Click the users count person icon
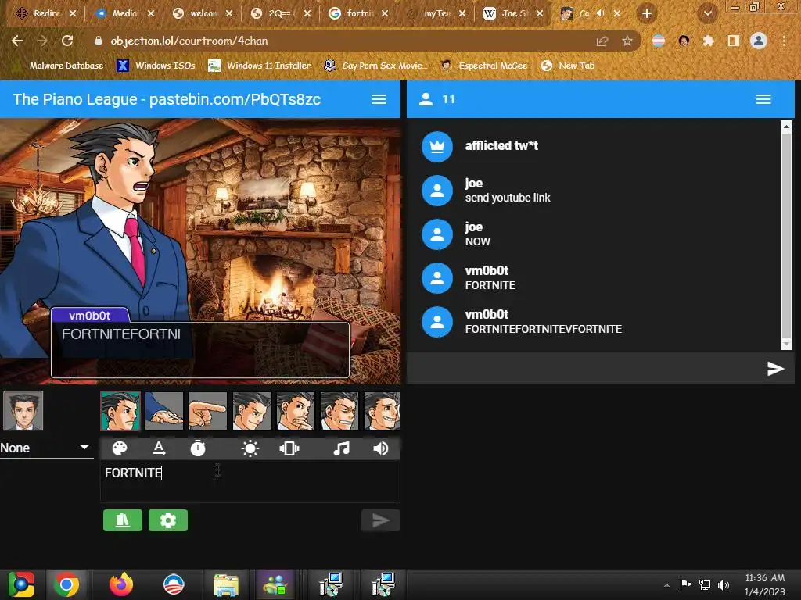Image resolution: width=801 pixels, height=600 pixels. click(x=426, y=99)
